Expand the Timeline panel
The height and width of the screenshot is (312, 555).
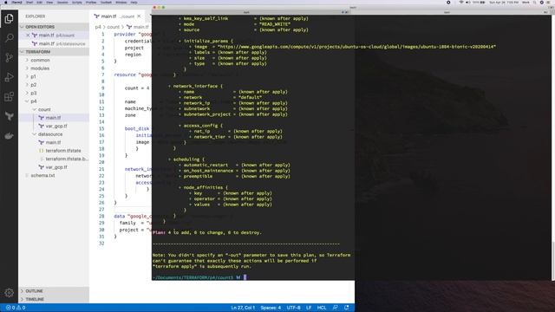click(x=54, y=299)
